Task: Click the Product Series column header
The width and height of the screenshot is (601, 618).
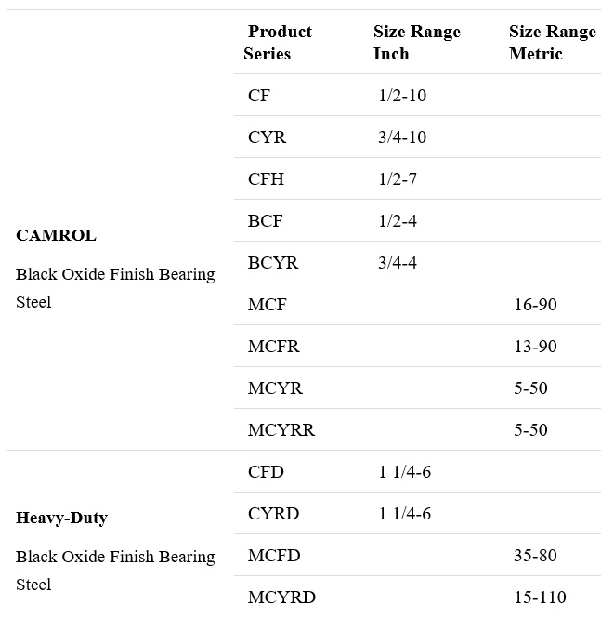Action: click(x=278, y=43)
